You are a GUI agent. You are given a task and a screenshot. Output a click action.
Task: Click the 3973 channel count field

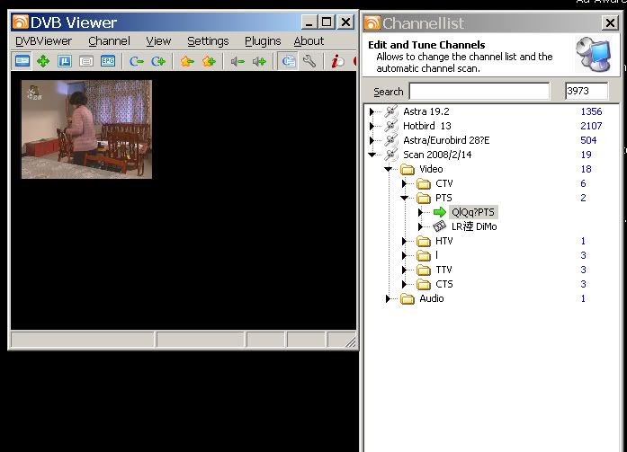coord(587,91)
